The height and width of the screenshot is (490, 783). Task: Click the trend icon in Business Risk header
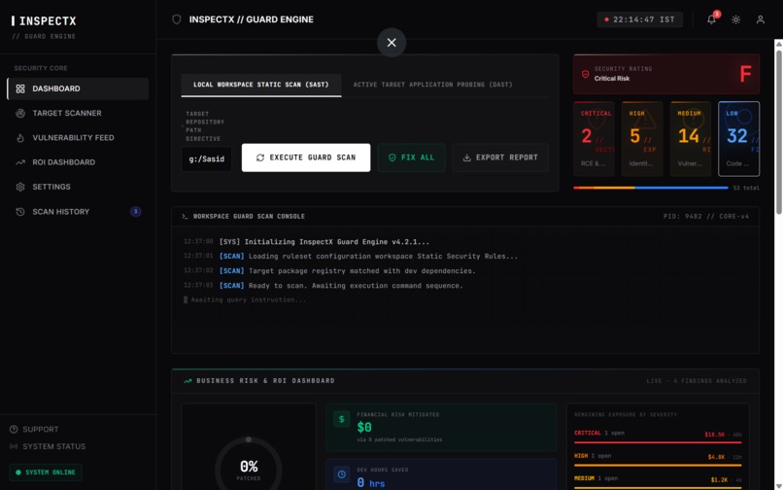coord(187,381)
